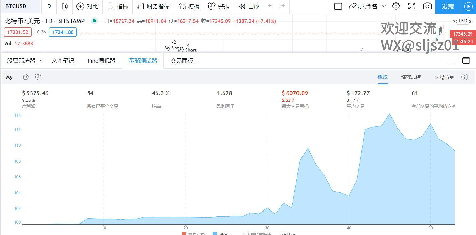This screenshot has height=235, width=476.
Task: Open the 百分比 dropdown below the chart
Action: (287, 234)
